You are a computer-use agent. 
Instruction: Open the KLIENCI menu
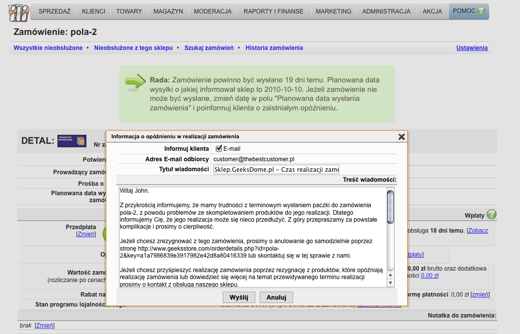(93, 11)
